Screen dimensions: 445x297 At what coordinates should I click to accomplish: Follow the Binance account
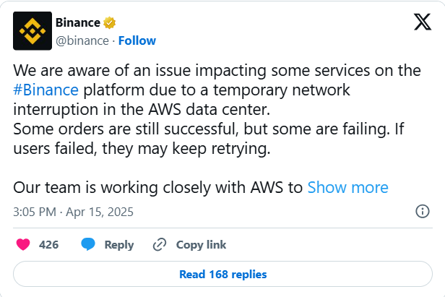coord(137,40)
